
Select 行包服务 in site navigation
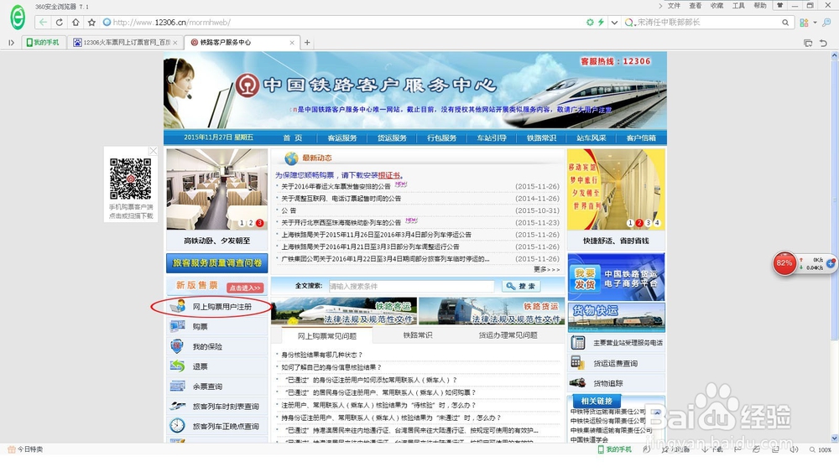click(441, 138)
